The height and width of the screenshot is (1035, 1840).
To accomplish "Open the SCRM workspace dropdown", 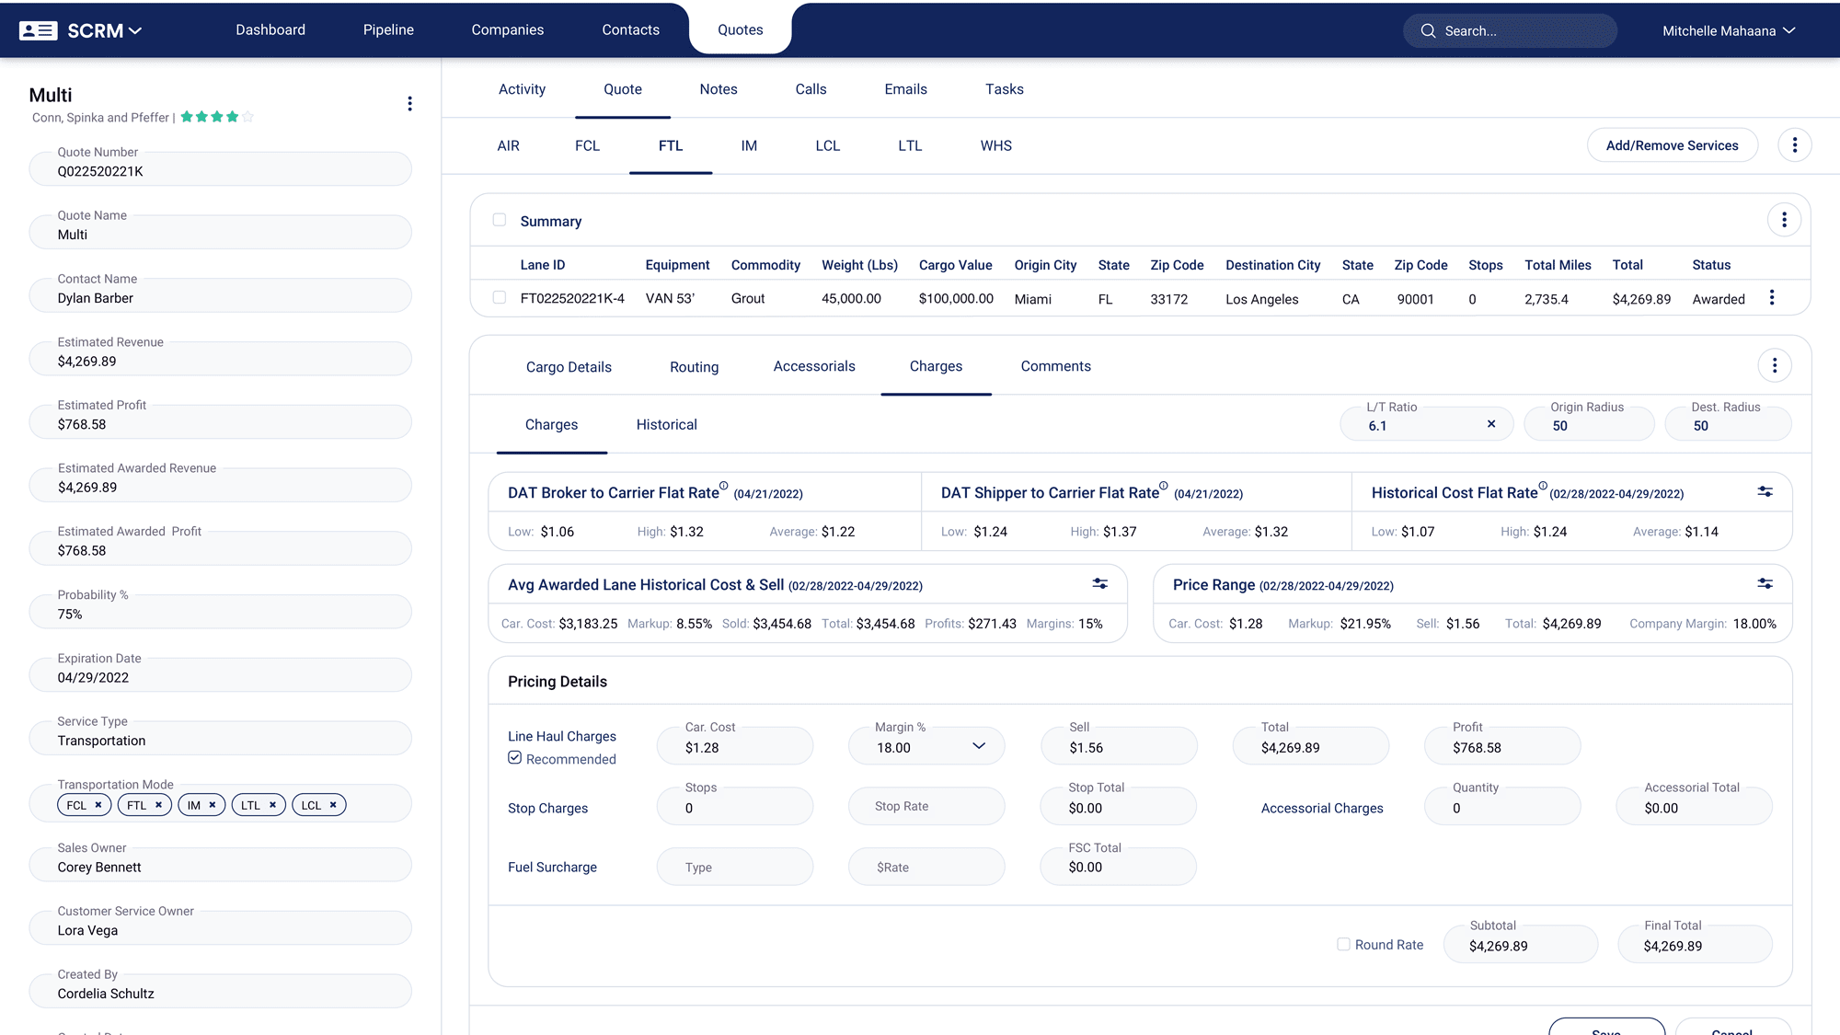I will [134, 30].
